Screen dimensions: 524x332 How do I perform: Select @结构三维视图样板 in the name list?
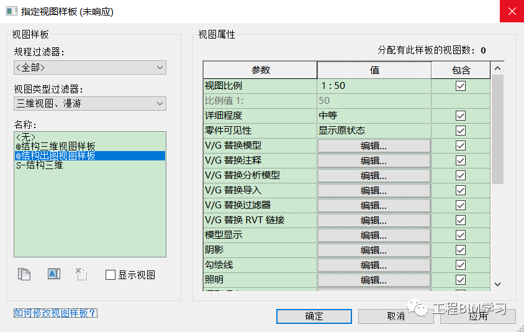point(55,146)
